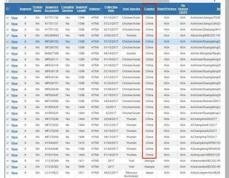Image resolution: width=229 pixels, height=178 pixels.
Task: Sort by Sequence Accession header
Action: tap(52, 9)
